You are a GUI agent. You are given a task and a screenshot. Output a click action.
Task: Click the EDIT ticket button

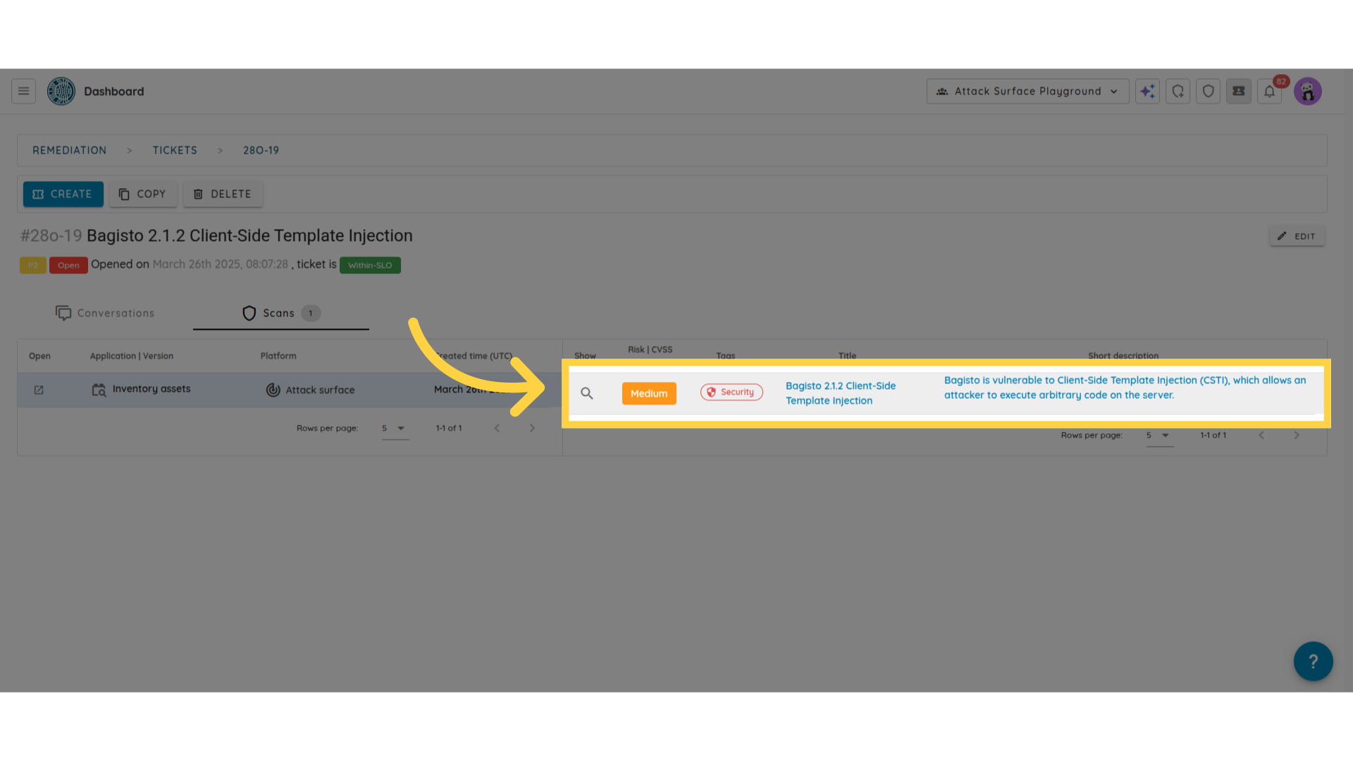(1297, 236)
